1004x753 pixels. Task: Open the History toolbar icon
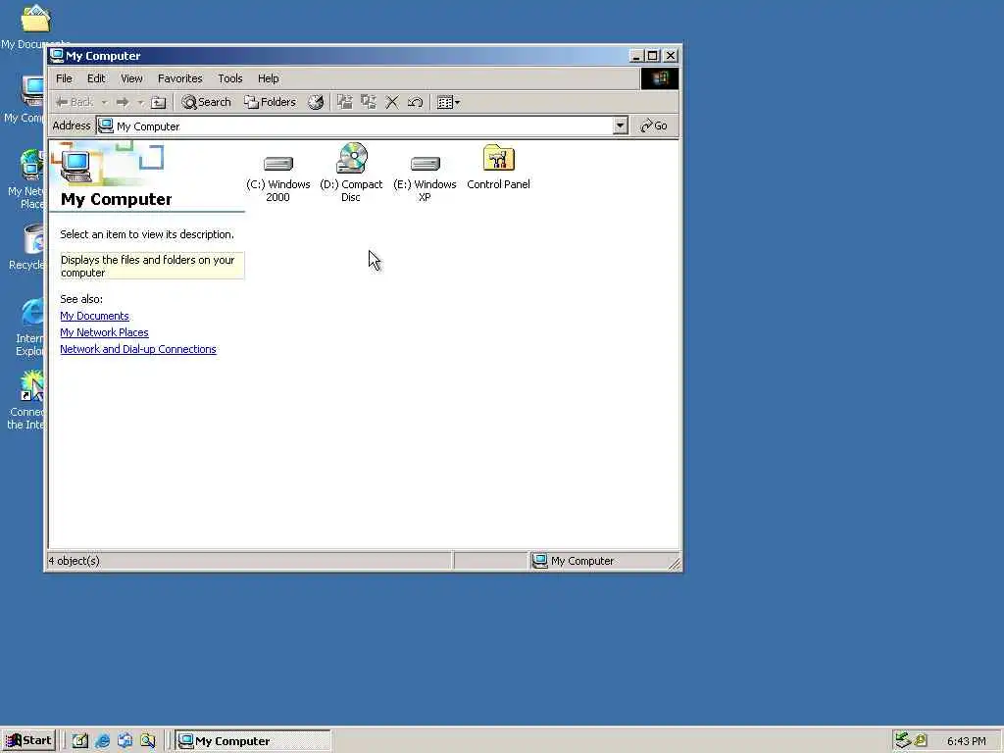pos(316,102)
